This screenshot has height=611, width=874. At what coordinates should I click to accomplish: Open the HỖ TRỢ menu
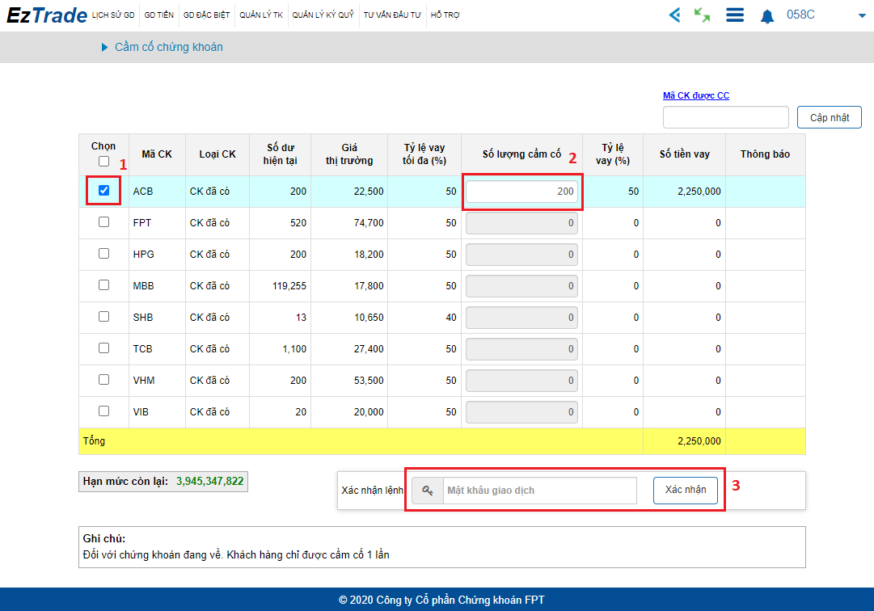[x=445, y=15]
